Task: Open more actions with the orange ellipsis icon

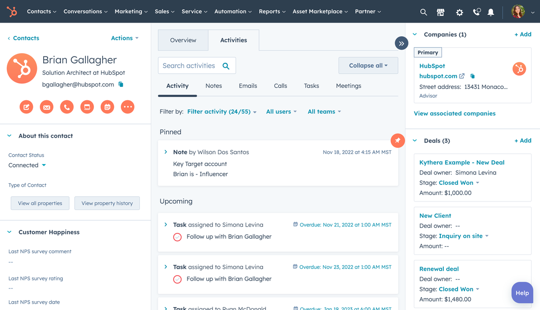Action: tap(128, 107)
